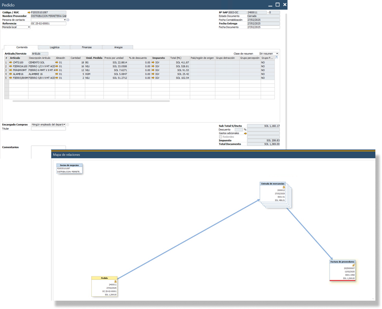Open the Persona de contacto dropdown
382x309 pixels.
coord(65,20)
